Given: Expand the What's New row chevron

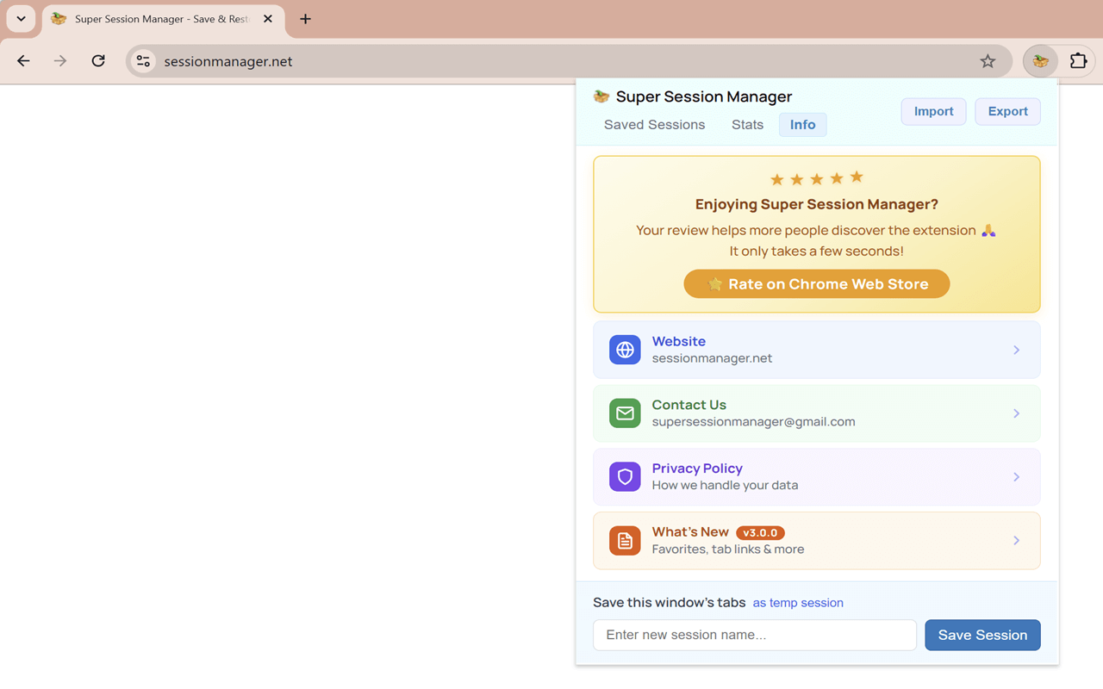Looking at the screenshot, I should click(x=1016, y=540).
